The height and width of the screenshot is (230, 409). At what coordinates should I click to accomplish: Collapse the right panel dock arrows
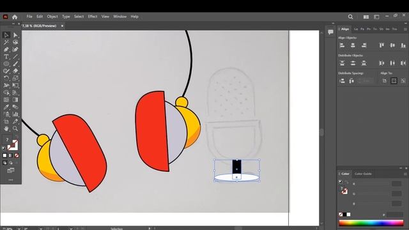click(406, 24)
